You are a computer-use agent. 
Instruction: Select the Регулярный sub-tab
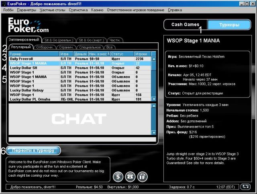(x=21, y=47)
